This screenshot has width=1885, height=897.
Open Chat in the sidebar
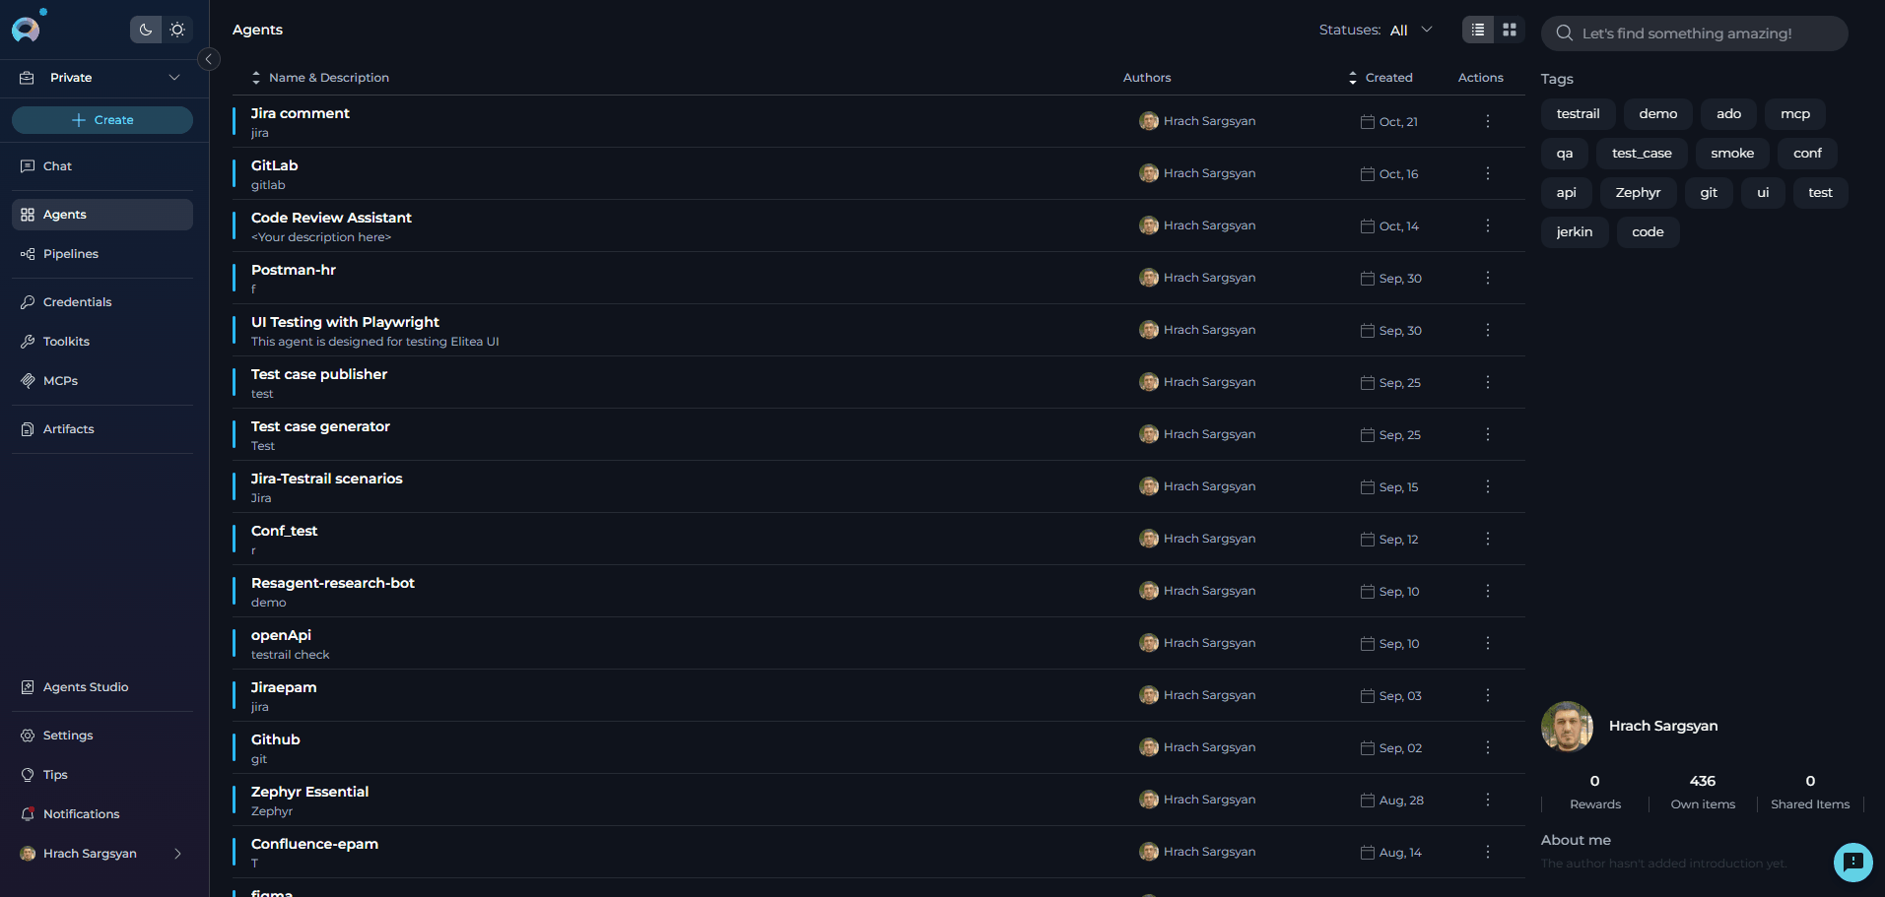tap(102, 166)
